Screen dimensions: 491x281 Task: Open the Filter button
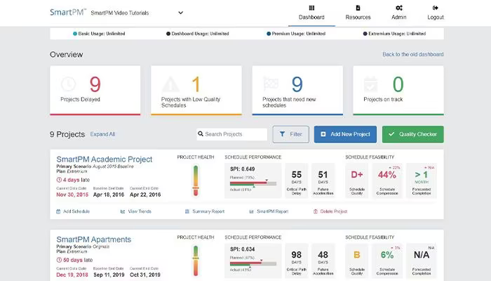(290, 134)
